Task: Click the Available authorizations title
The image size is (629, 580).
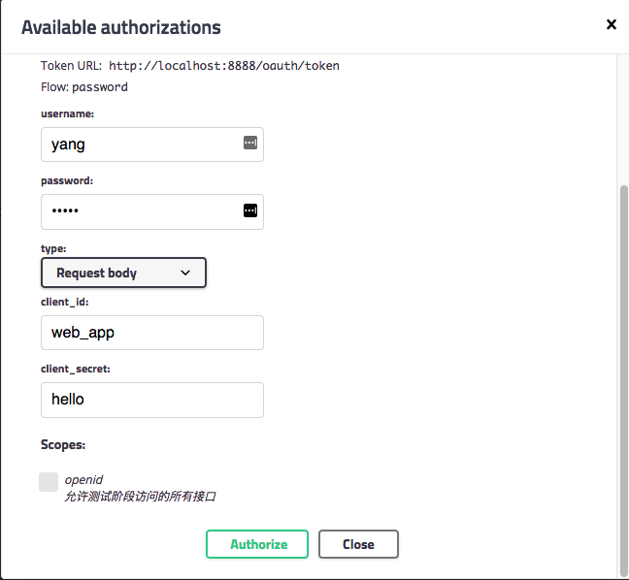Action: click(121, 27)
